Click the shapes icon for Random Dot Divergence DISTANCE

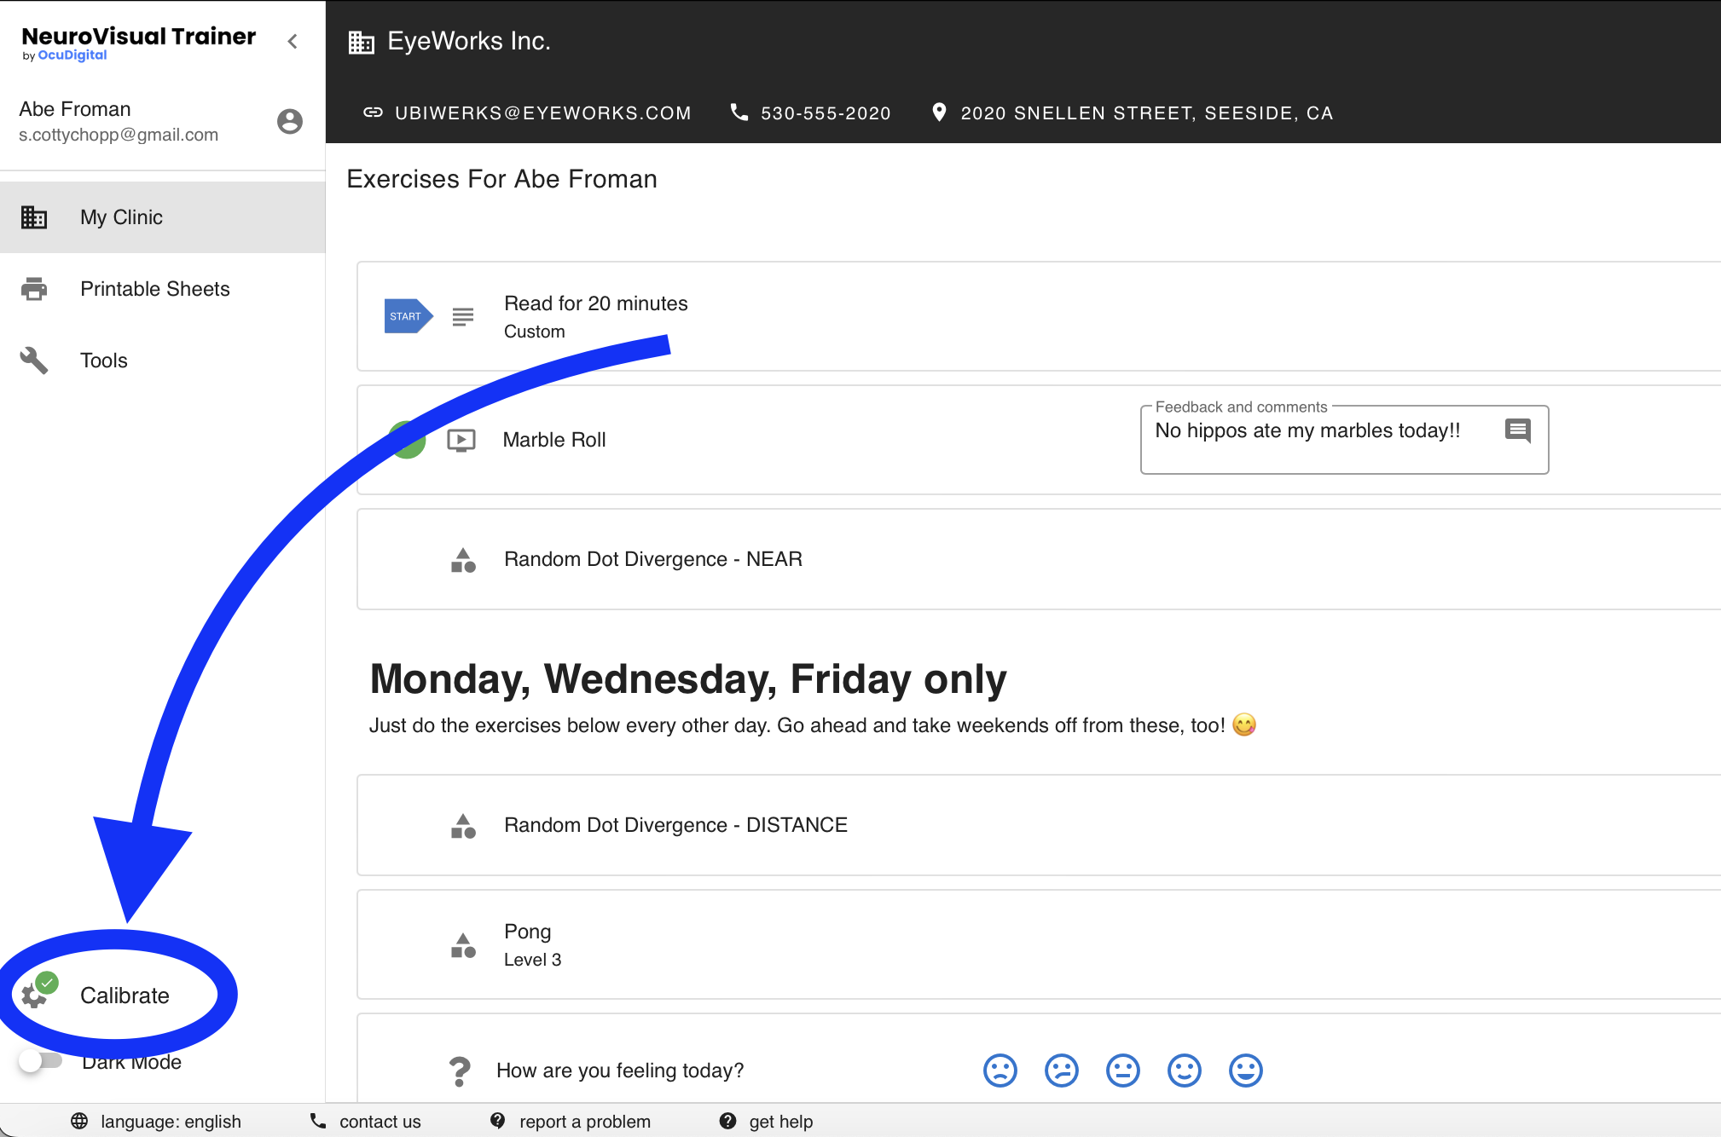pos(463,826)
